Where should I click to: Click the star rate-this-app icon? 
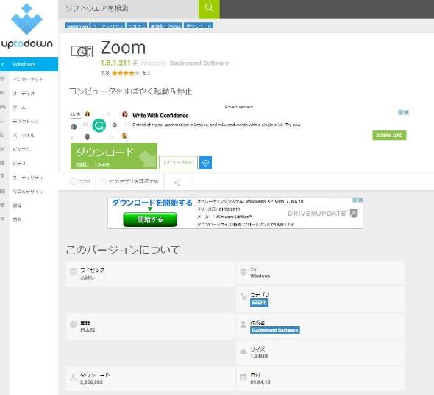click(x=104, y=182)
